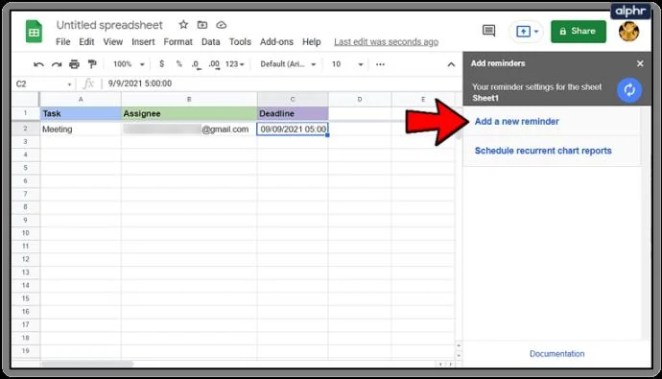This screenshot has width=662, height=379.
Task: Open the name box dropdown arrow
Action: coord(69,84)
